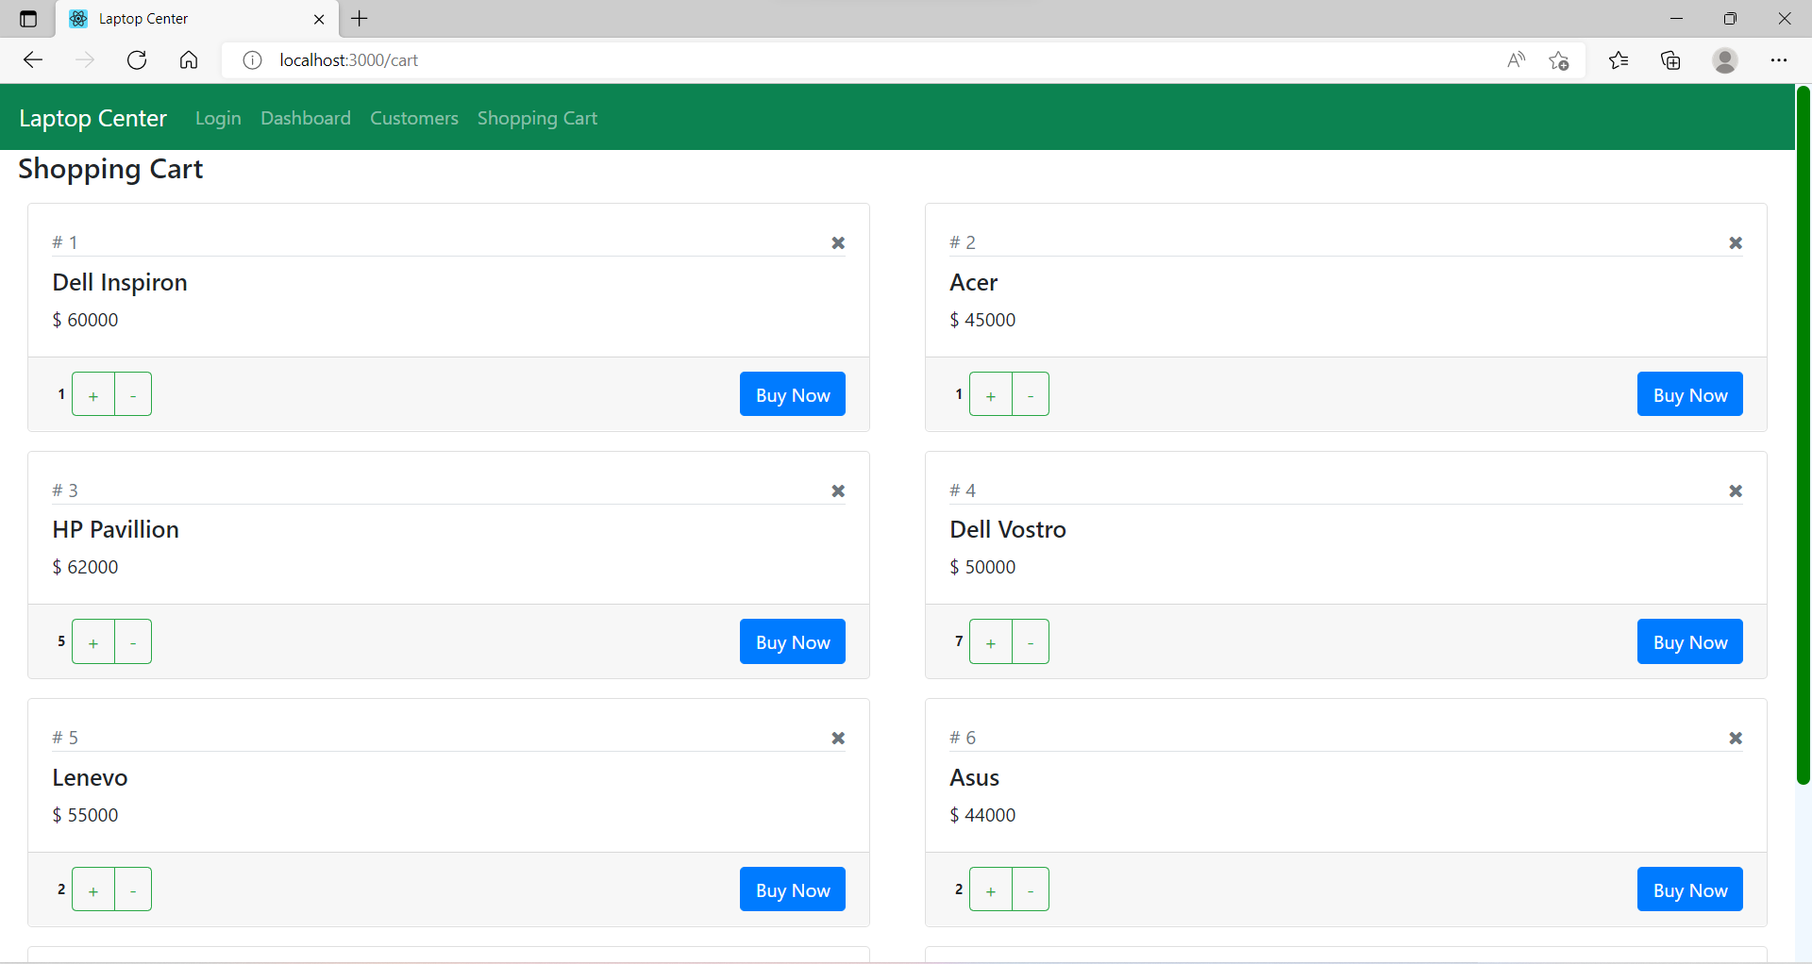This screenshot has height=964, width=1812.
Task: Click the browser favorites star icon
Action: (1619, 59)
